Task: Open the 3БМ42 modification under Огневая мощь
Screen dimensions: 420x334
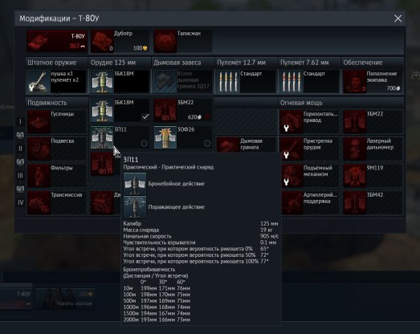Action: (373, 203)
